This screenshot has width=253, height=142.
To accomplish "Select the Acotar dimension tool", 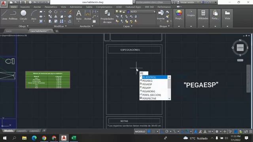I will [88, 15].
